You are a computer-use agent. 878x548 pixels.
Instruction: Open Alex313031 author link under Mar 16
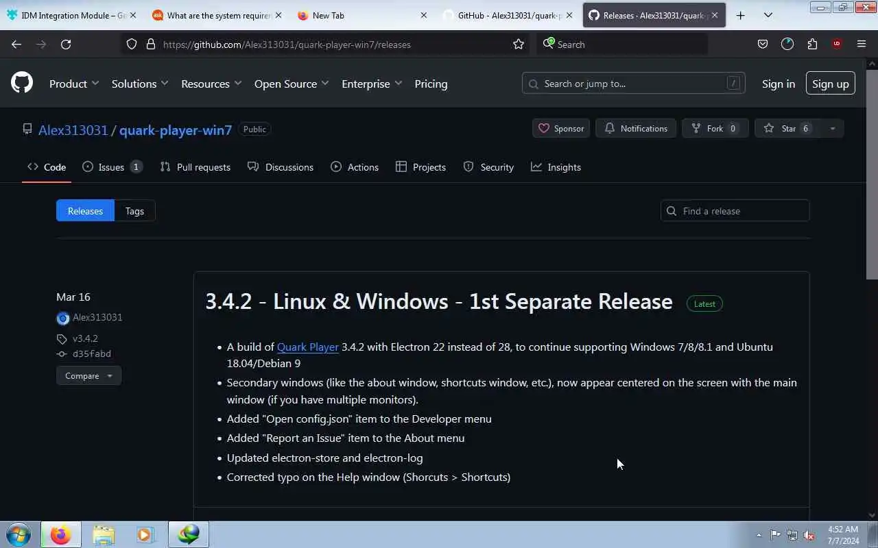tap(97, 318)
